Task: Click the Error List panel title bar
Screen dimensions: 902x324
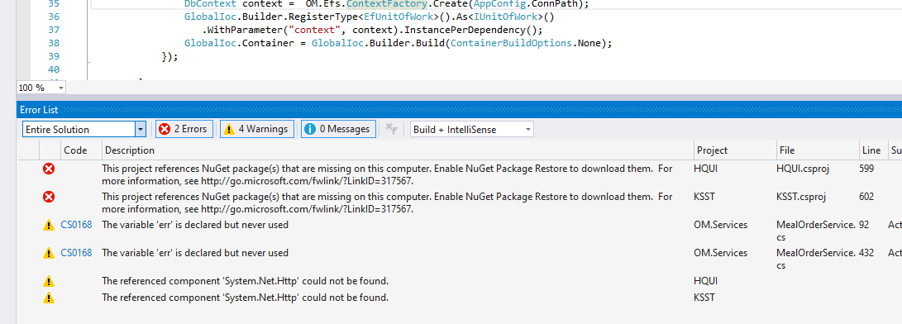Action: pyautogui.click(x=459, y=109)
